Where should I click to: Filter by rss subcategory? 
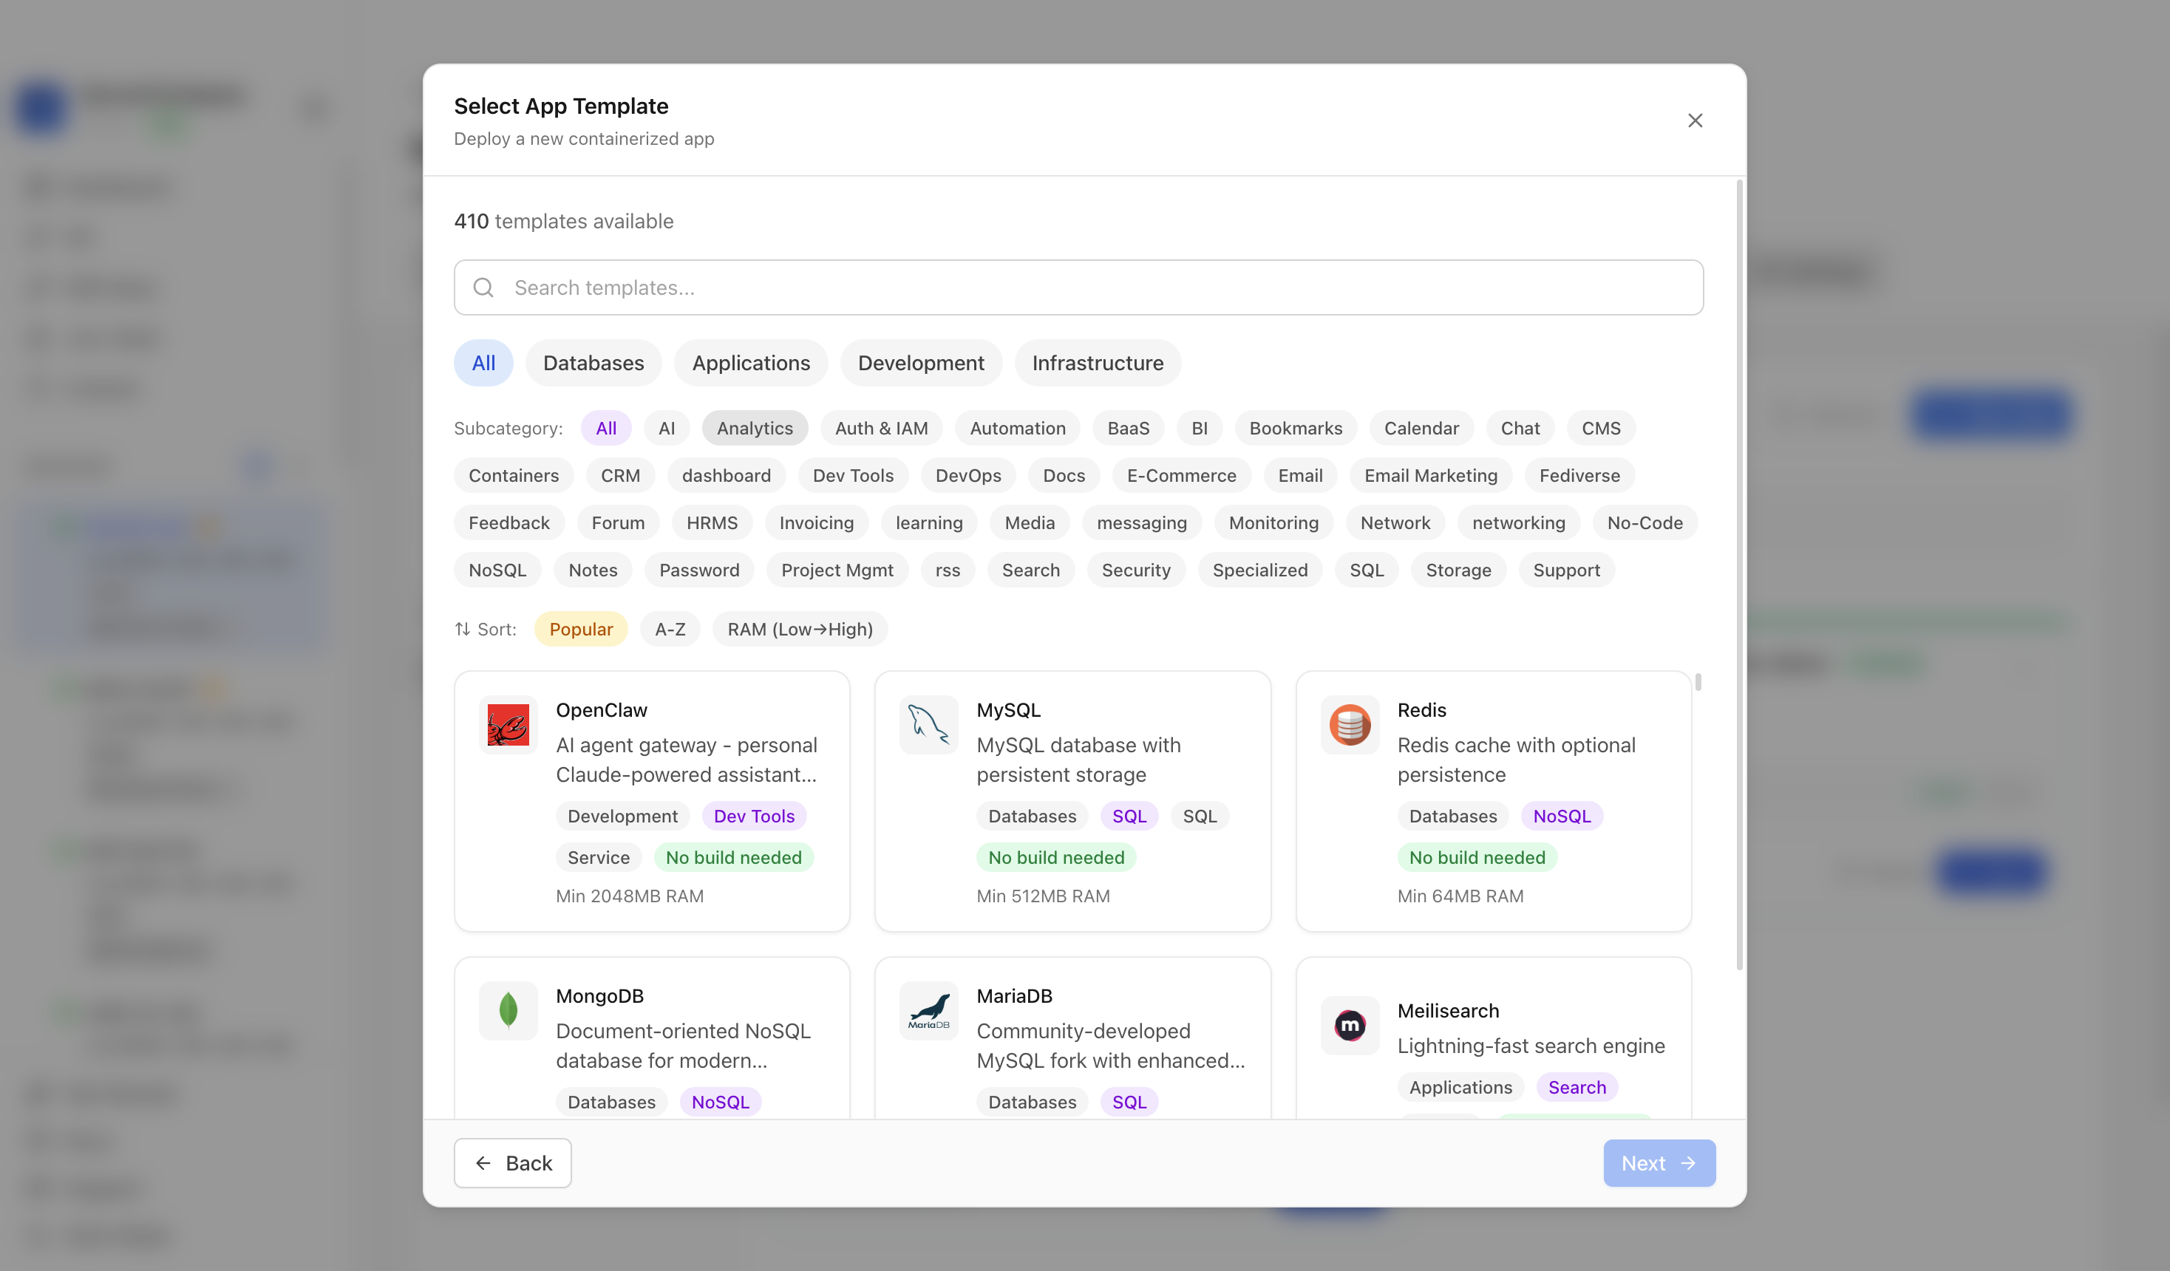(x=948, y=570)
